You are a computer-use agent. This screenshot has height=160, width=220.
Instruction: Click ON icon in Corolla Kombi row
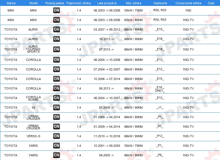(x=57, y=98)
